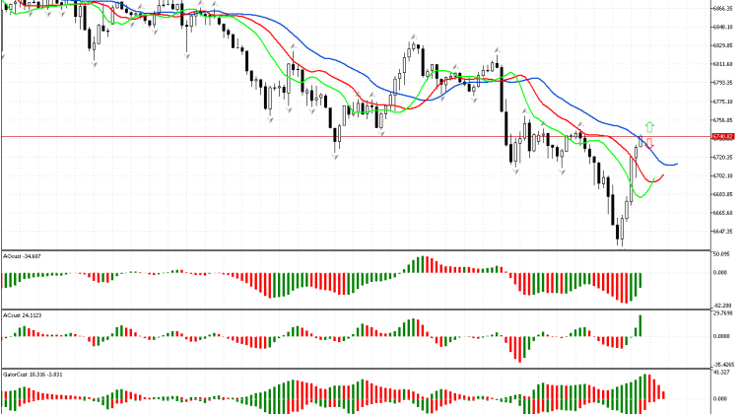Click the red down arrow signal
741x414 pixels.
pos(649,144)
